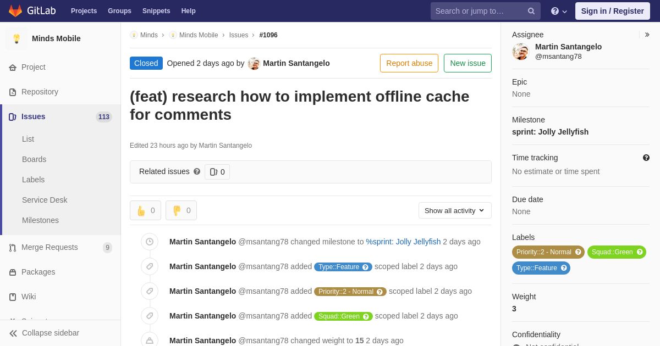Open Project from sidebar home icon
Viewport: 660px width, 346px height.
click(x=13, y=68)
